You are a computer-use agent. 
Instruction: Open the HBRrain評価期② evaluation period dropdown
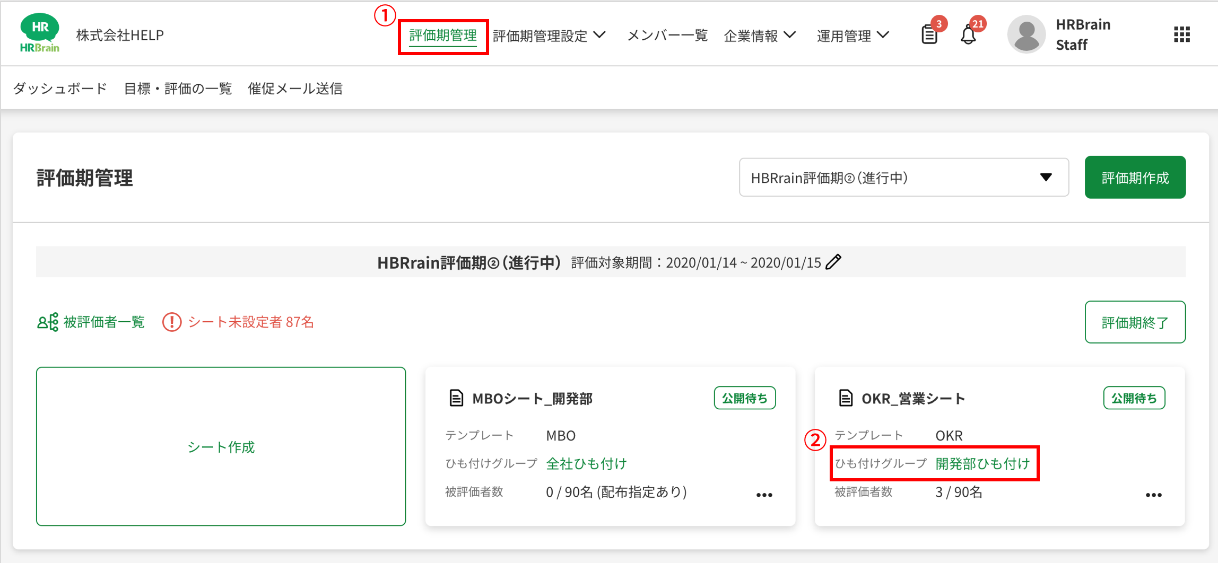click(x=904, y=178)
